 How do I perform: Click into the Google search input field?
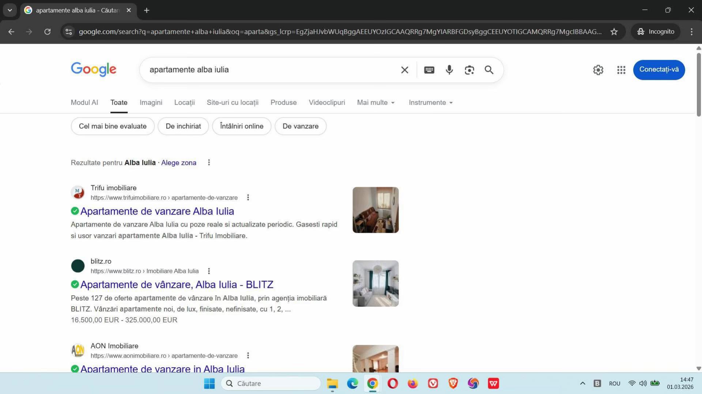(x=271, y=70)
